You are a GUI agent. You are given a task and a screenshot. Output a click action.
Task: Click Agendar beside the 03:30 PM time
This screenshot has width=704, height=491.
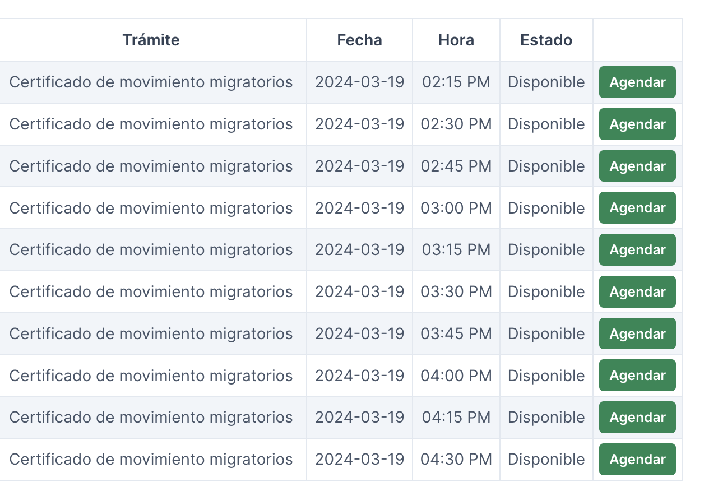coord(637,292)
